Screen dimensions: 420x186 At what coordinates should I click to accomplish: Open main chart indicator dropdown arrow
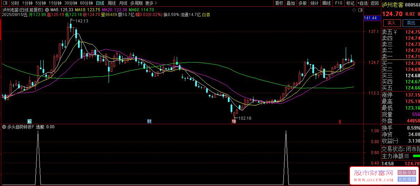click(x=47, y=10)
